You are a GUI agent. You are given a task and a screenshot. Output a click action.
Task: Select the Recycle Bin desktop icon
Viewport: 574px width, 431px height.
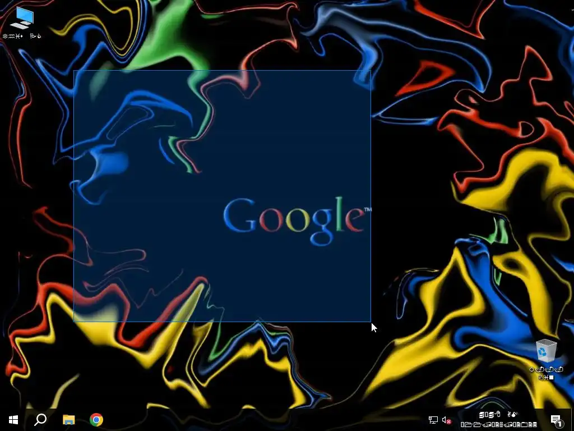click(546, 359)
